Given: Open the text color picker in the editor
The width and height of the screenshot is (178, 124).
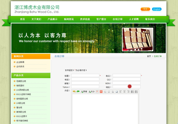Looking at the screenshot, I should click(x=97, y=92).
